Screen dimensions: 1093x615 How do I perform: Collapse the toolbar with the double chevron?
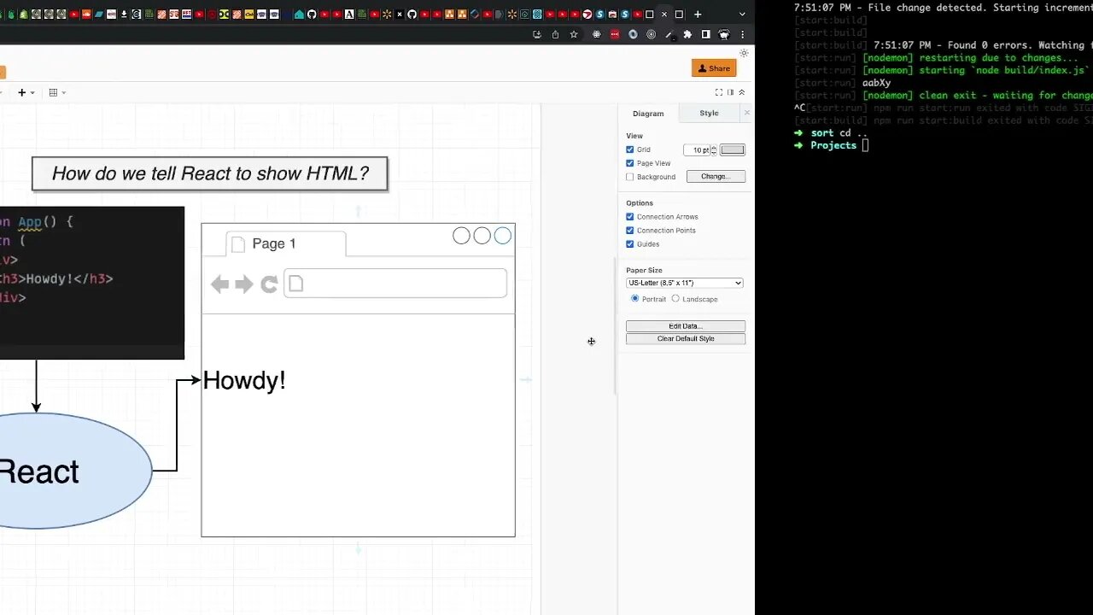(741, 92)
